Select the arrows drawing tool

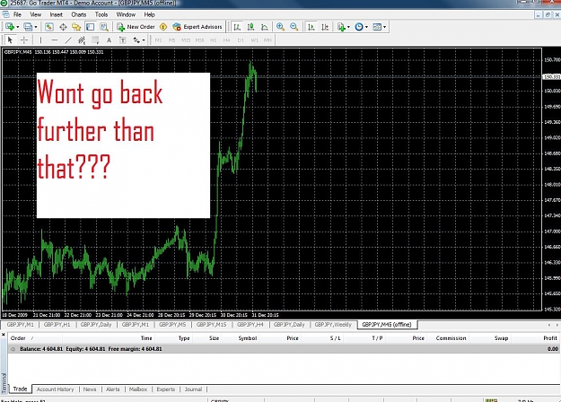click(x=136, y=40)
